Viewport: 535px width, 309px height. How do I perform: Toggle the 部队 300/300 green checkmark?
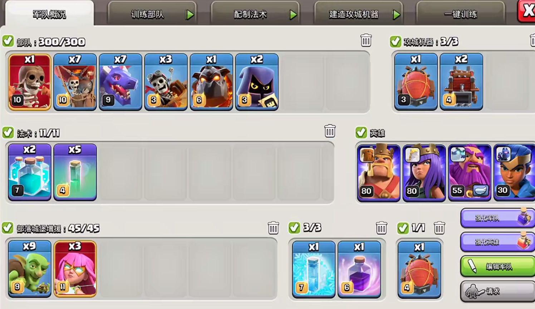tap(8, 41)
